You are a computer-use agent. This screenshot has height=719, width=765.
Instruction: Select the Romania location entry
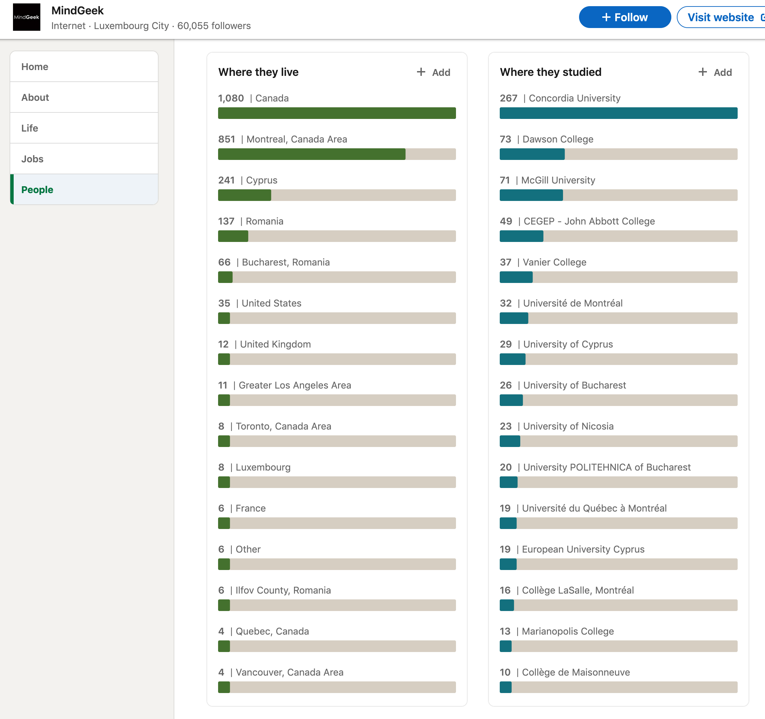[337, 229]
